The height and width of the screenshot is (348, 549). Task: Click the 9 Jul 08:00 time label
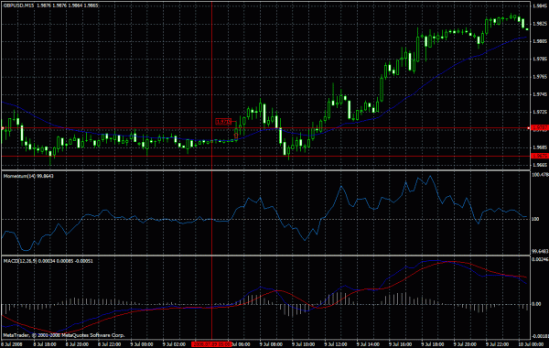click(x=271, y=344)
